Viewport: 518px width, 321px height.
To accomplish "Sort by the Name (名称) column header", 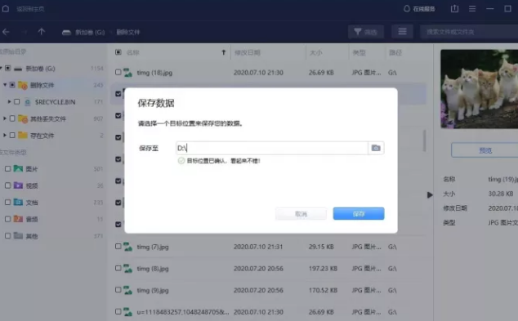I will 133,52.
